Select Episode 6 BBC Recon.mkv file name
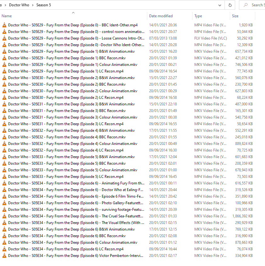The image size is (265, 266). click(67, 236)
